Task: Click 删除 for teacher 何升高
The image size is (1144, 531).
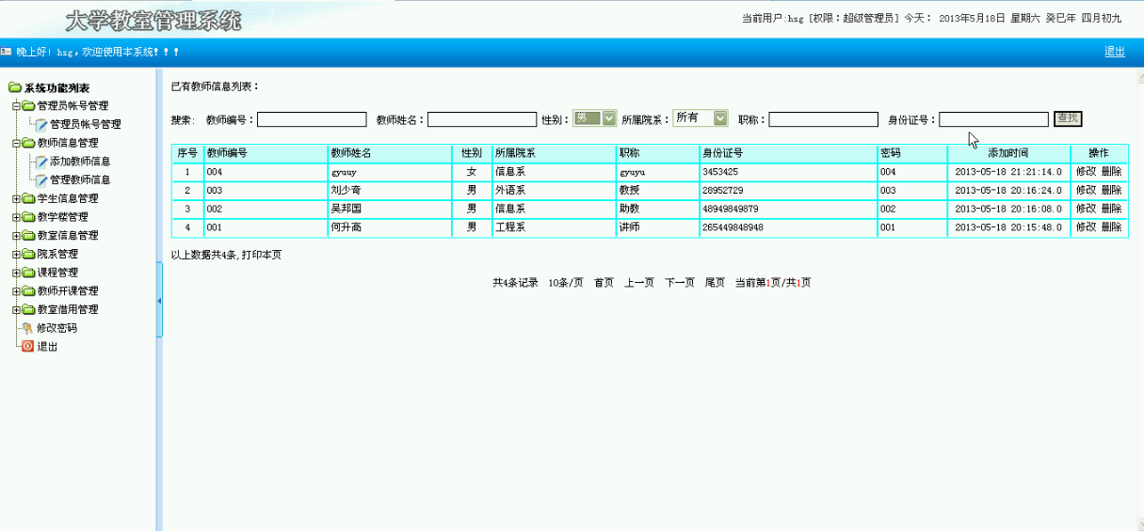Action: pyautogui.click(x=1111, y=227)
